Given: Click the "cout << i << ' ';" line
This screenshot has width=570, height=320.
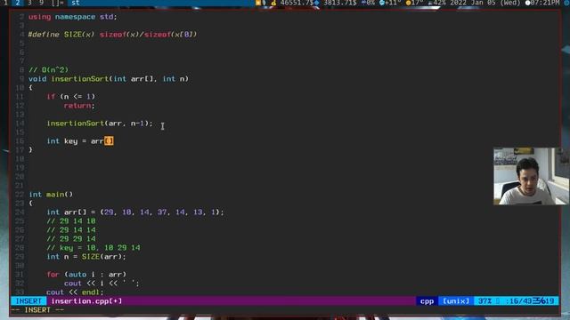Looking at the screenshot, I should point(102,284).
